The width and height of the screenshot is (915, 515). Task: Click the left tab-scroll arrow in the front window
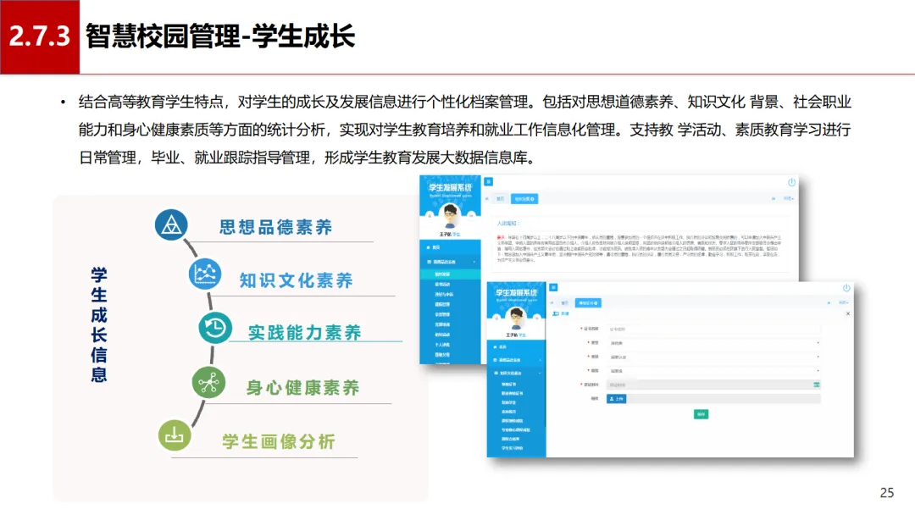point(552,302)
